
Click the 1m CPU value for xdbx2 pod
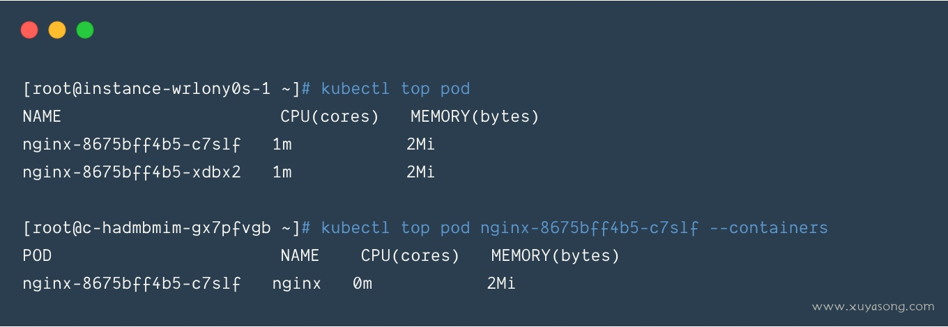282,172
